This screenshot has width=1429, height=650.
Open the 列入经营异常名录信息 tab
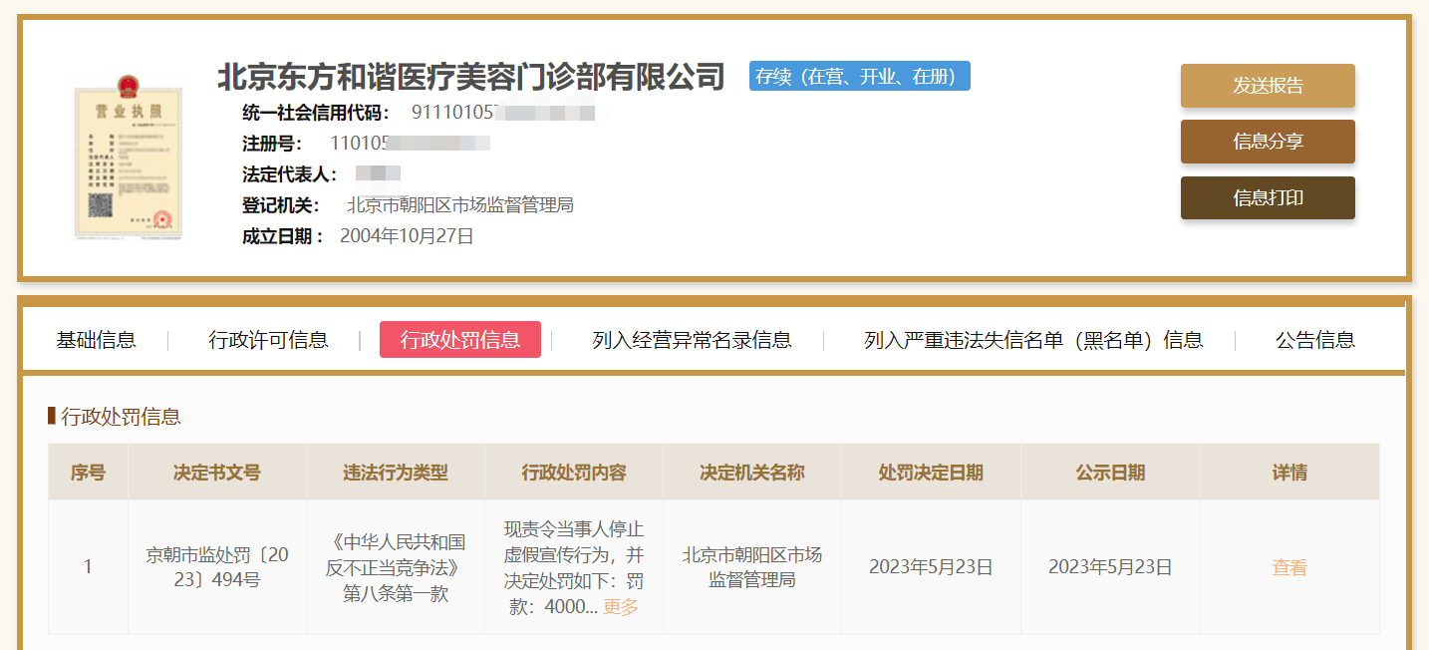pyautogui.click(x=692, y=340)
